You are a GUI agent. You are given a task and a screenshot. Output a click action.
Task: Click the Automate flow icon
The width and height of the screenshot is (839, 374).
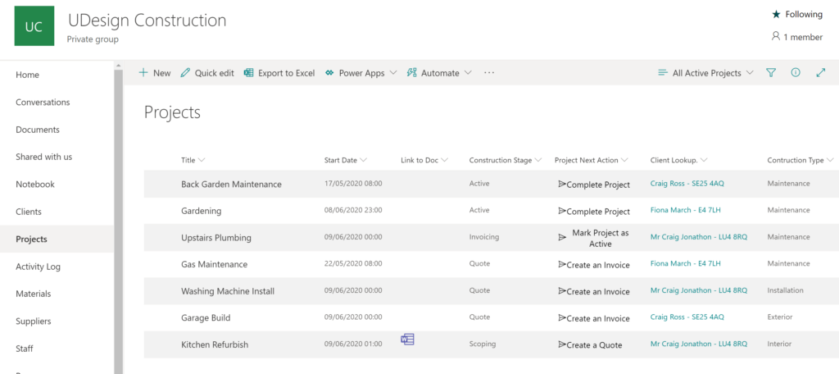point(411,73)
